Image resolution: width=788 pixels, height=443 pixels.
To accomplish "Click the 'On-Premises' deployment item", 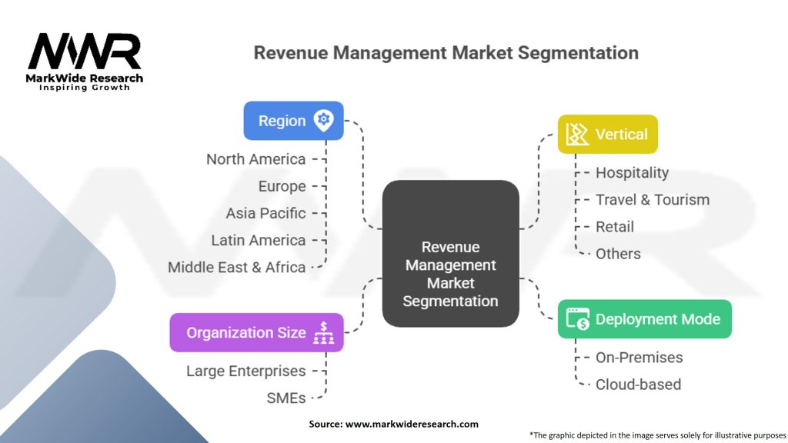I will point(639,358).
